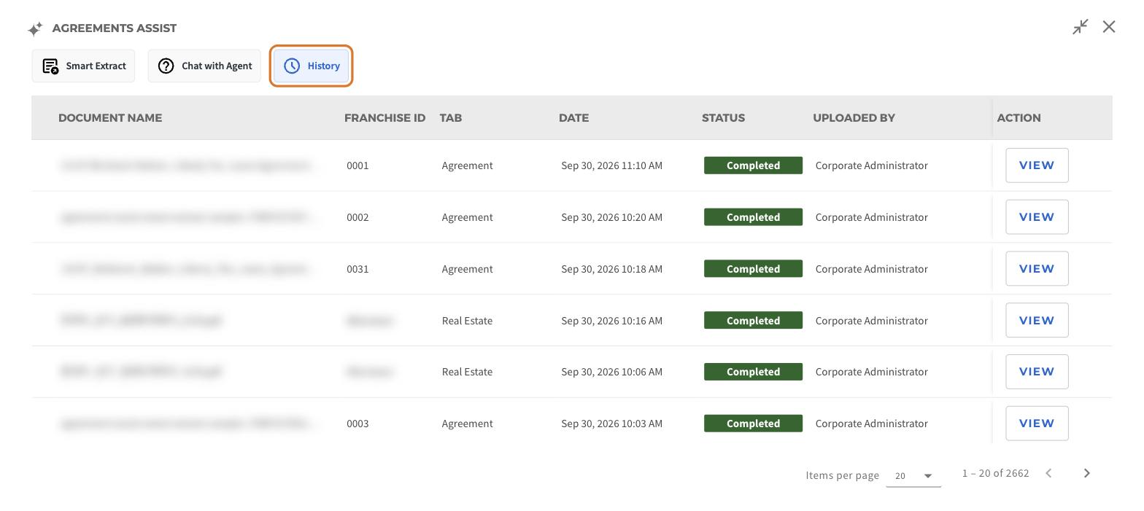Click the Completed badge for franchise 0002
1144x511 pixels.
[x=753, y=217]
